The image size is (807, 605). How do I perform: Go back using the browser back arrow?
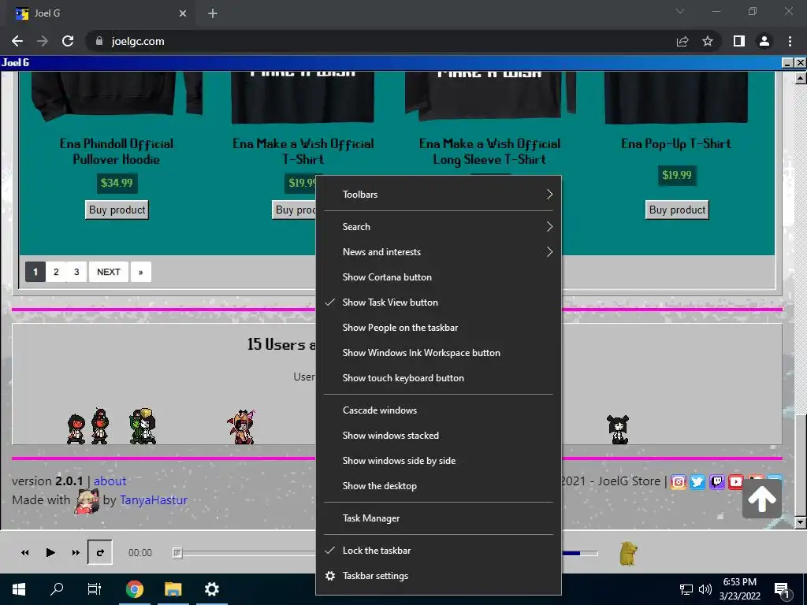pos(17,41)
